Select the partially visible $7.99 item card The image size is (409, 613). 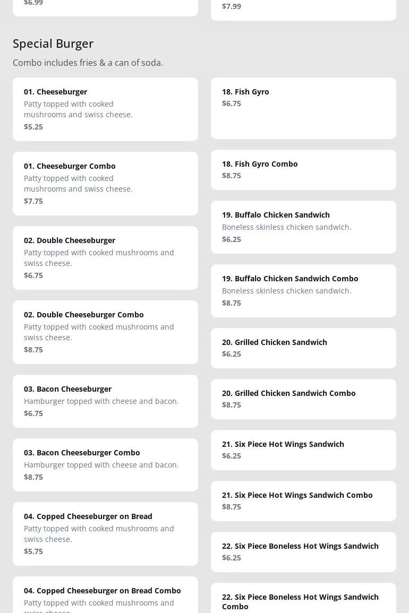point(303,9)
